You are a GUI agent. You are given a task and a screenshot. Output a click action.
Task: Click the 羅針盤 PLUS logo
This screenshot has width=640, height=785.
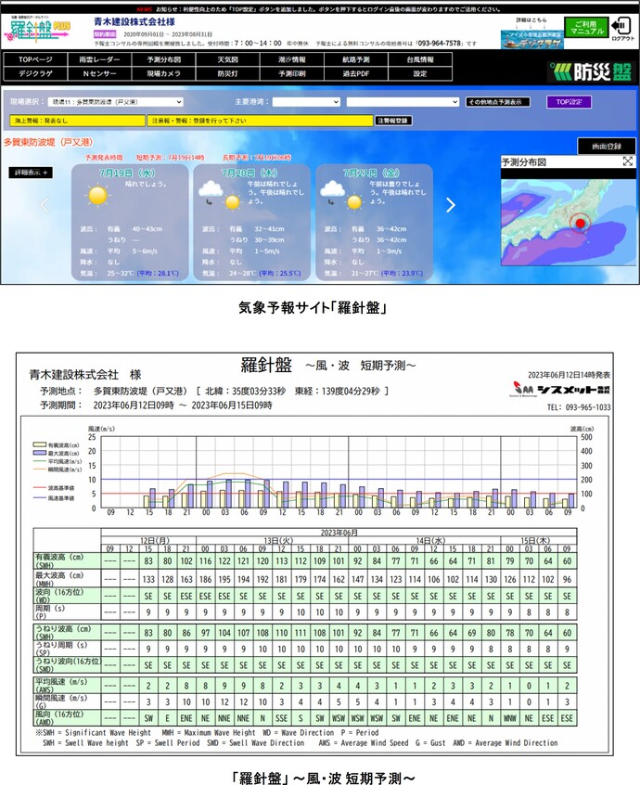[37, 31]
